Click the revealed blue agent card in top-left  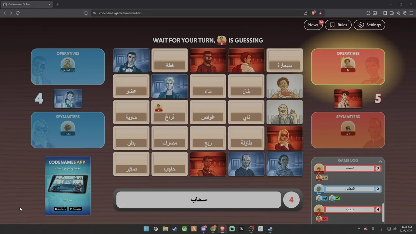[131, 60]
